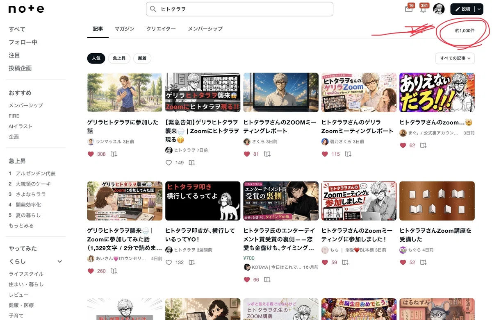This screenshot has width=492, height=320.
Task: Open article title ヒトタラヲさんZoom講座を受講した
Action: click(435, 235)
